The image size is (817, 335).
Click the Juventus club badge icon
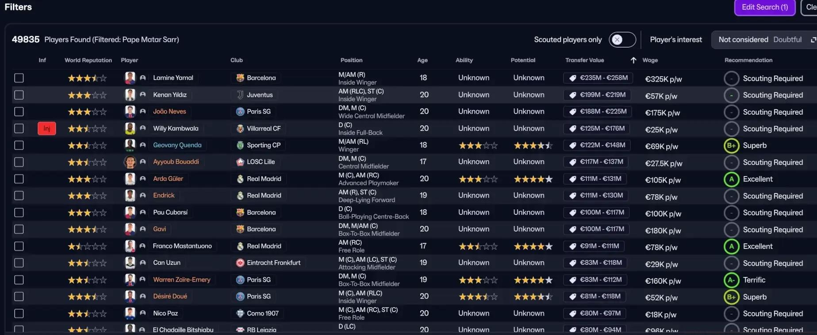pyautogui.click(x=240, y=95)
